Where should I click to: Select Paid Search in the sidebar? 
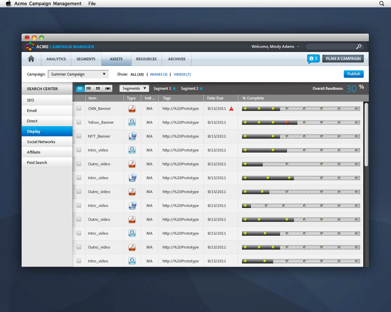coord(47,163)
